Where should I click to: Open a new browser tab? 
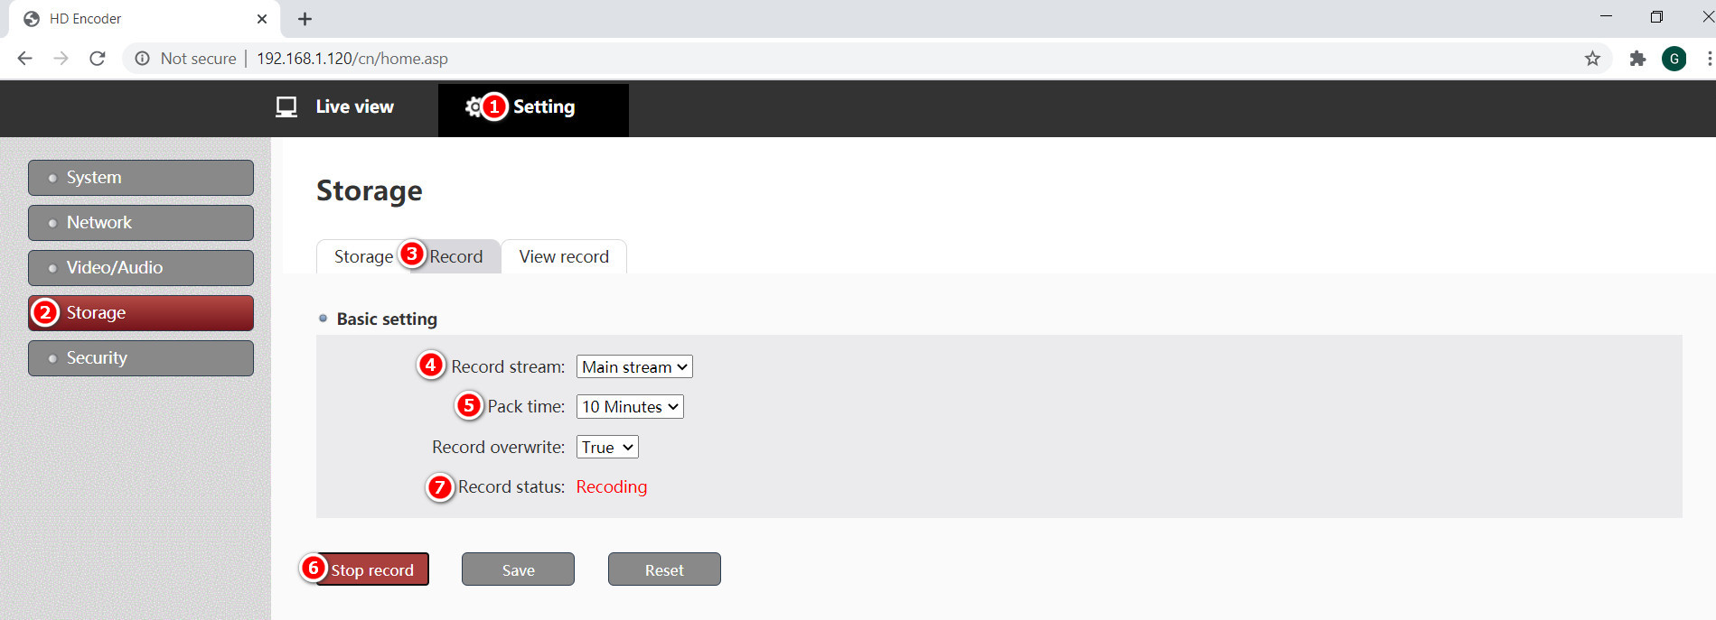[x=305, y=19]
